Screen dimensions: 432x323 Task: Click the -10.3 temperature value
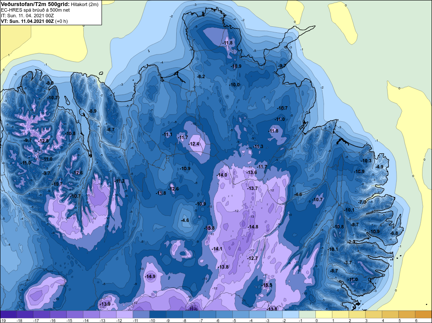366,161
